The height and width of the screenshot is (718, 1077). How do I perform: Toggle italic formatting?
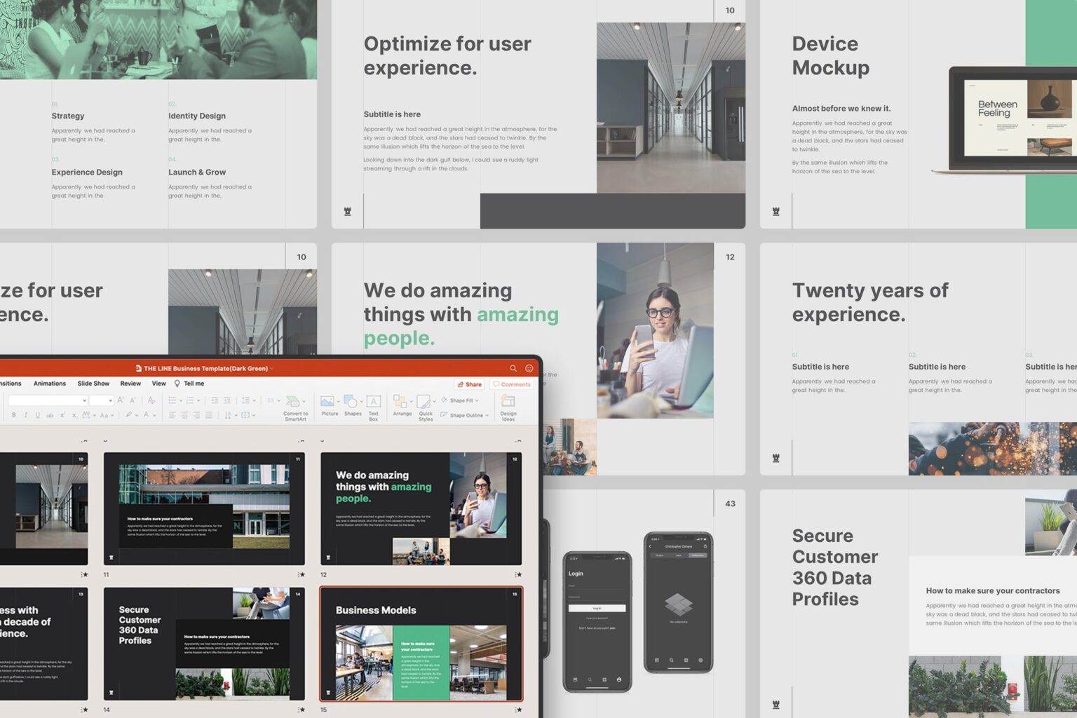[x=25, y=413]
